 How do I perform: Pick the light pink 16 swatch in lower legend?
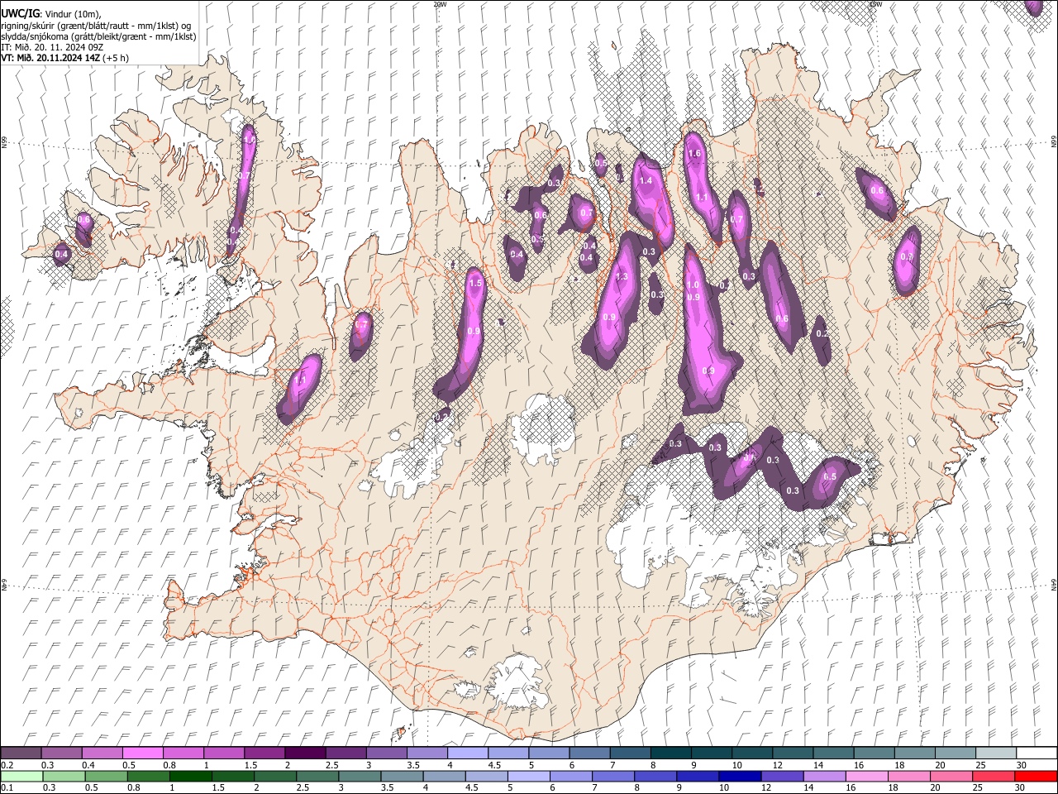tap(865, 776)
